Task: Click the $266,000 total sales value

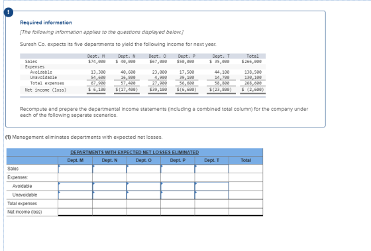Action: [x=252, y=62]
